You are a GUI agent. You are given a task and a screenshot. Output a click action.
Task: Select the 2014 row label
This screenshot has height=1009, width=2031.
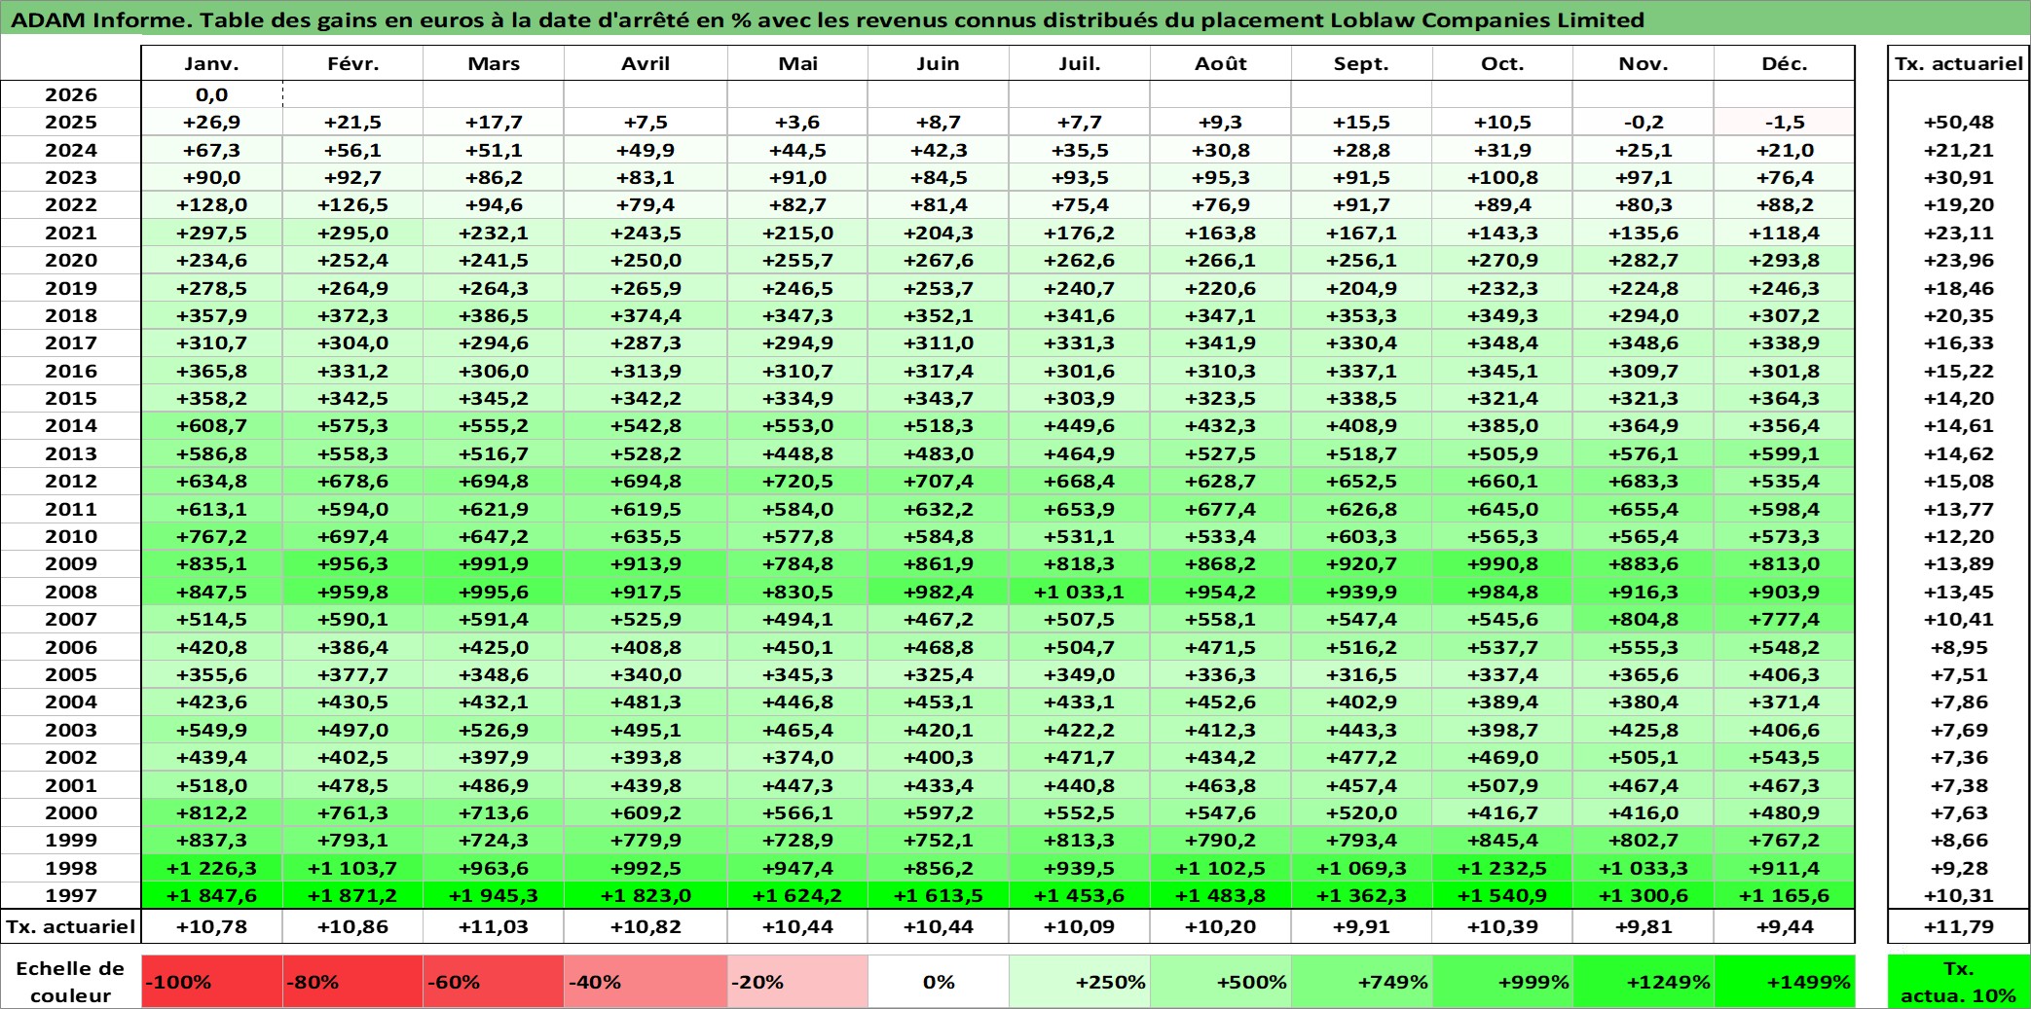click(x=71, y=425)
